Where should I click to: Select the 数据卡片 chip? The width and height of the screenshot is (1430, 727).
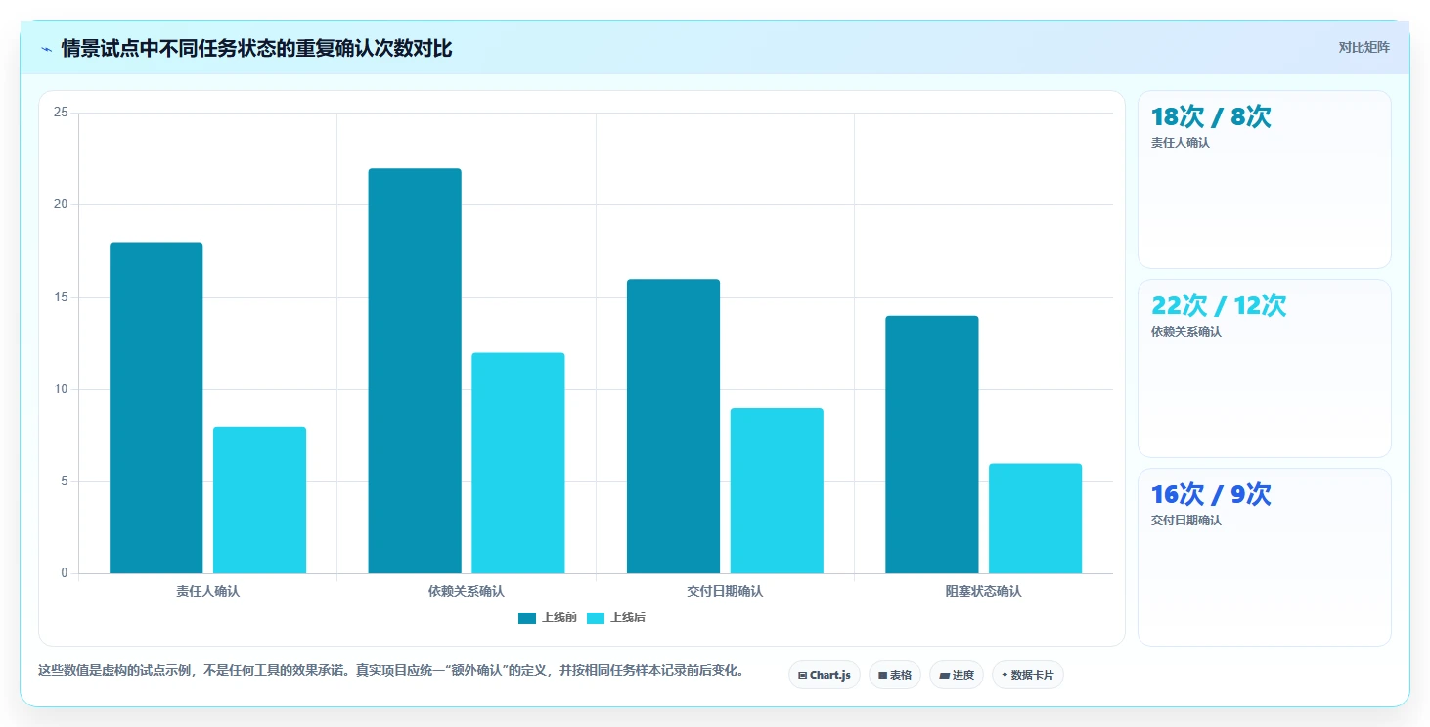(1028, 675)
